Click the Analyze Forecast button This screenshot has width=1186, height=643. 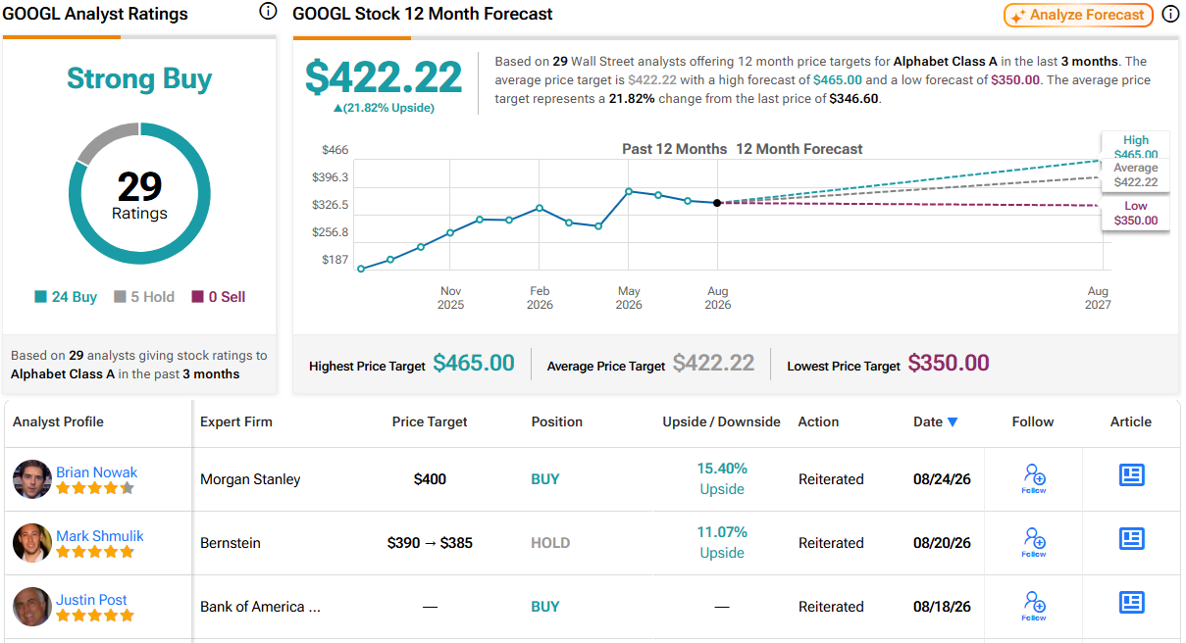point(1078,15)
